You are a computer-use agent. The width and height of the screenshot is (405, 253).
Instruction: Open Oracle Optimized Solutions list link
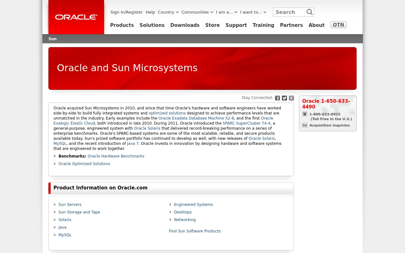coord(84,164)
